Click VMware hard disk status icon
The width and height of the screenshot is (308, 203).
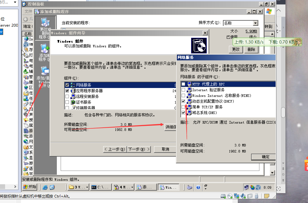click(223, 196)
